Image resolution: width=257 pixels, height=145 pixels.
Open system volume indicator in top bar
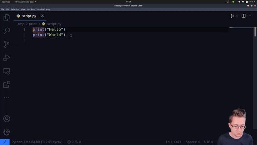pos(243,2)
